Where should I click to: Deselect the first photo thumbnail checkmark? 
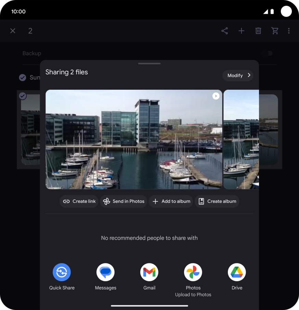click(23, 96)
